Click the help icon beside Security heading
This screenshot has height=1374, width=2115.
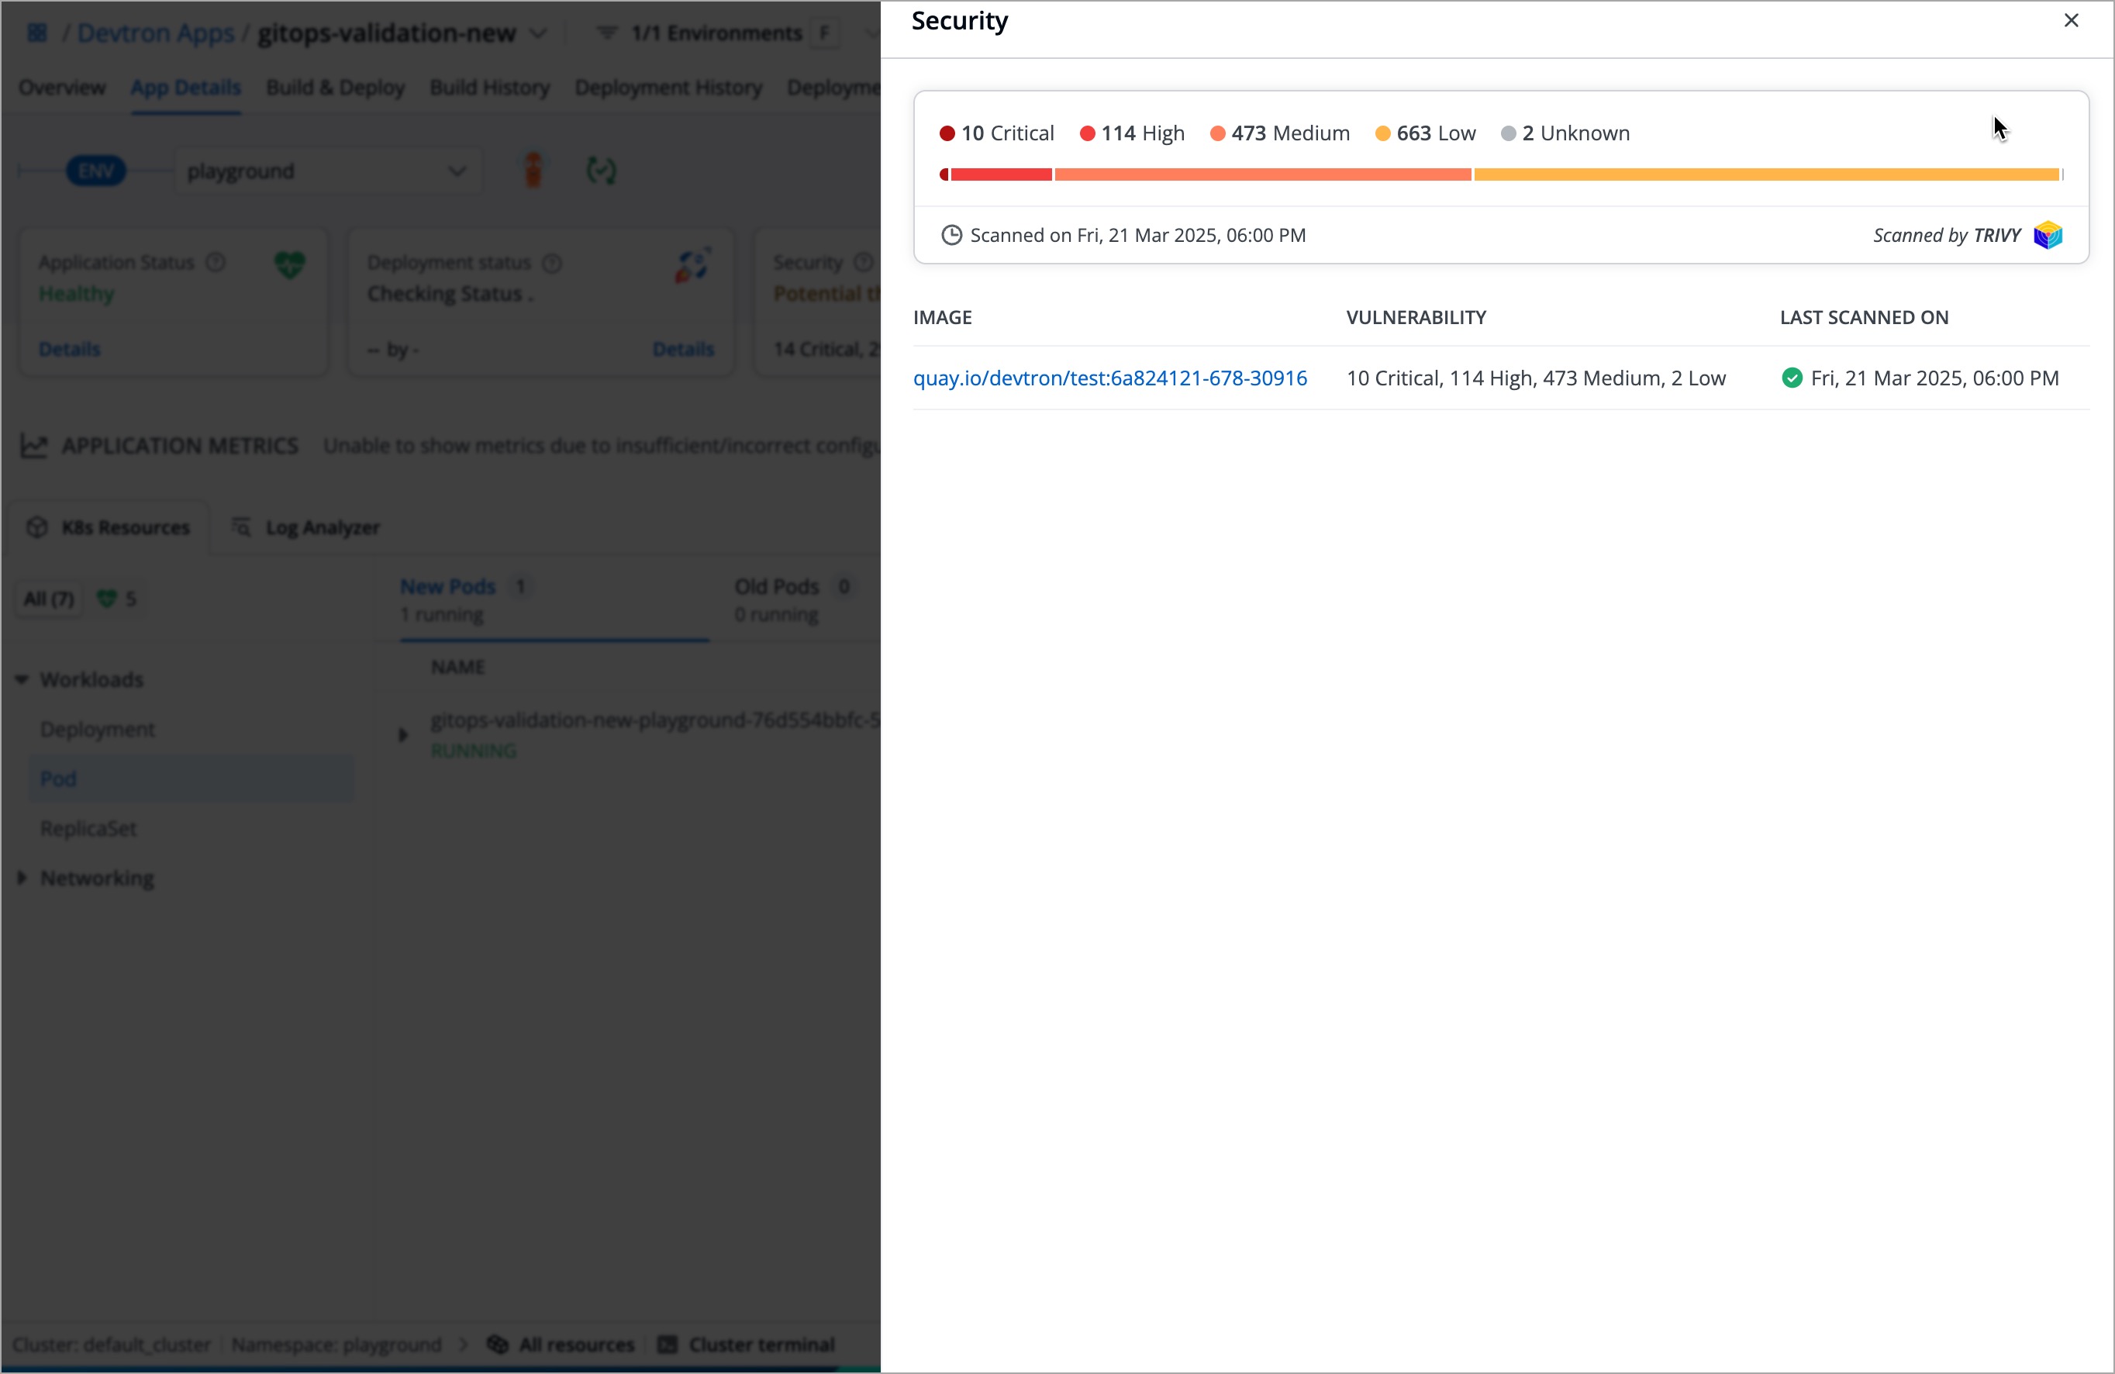(864, 262)
